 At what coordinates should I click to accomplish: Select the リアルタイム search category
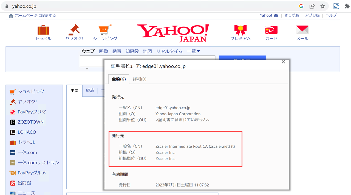pyautogui.click(x=169, y=51)
